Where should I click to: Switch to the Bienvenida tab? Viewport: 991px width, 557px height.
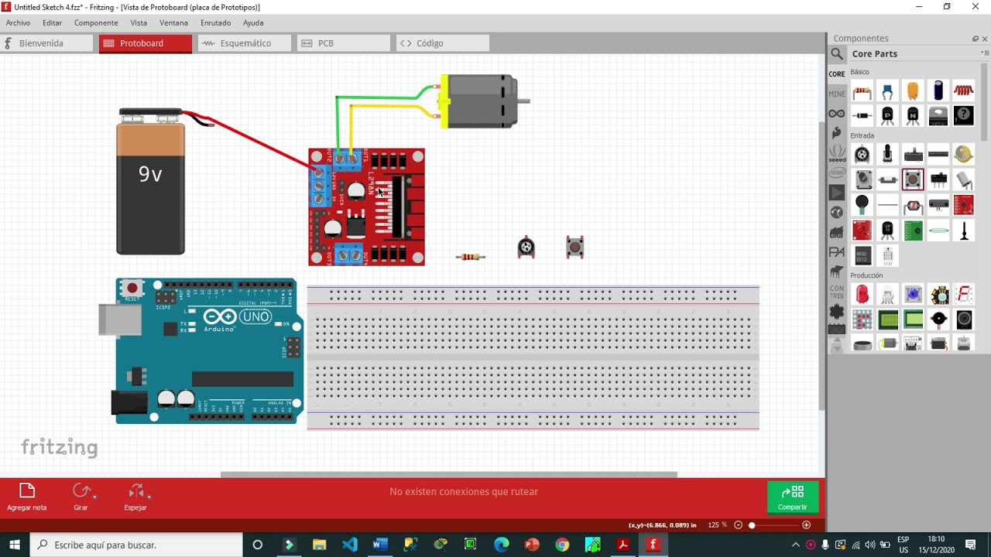46,43
